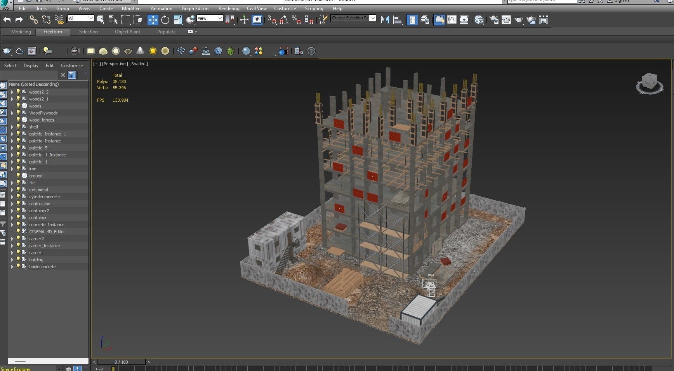
Task: Activate Bind to Space Warp tool
Action: click(x=59, y=19)
